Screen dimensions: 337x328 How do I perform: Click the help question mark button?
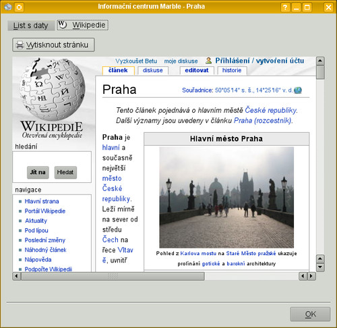[285, 7]
